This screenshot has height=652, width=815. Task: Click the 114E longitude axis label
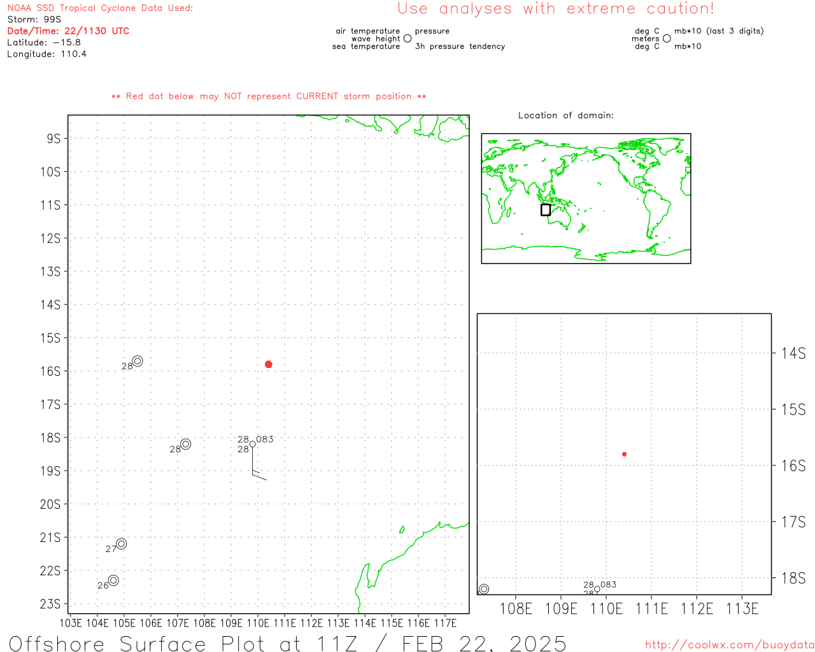click(365, 623)
